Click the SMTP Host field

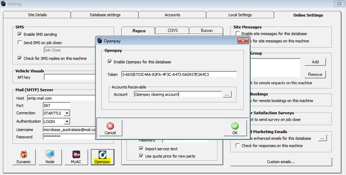tap(61, 98)
